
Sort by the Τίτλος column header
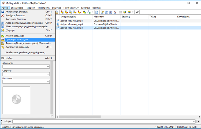(162, 17)
